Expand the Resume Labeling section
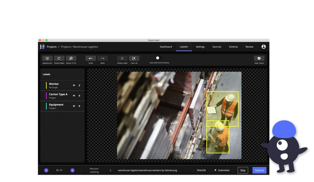The height and width of the screenshot is (182, 314). 110,170
